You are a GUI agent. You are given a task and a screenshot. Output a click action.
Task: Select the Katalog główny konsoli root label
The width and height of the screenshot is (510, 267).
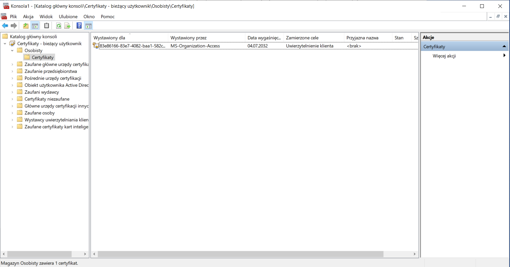pyautogui.click(x=33, y=36)
